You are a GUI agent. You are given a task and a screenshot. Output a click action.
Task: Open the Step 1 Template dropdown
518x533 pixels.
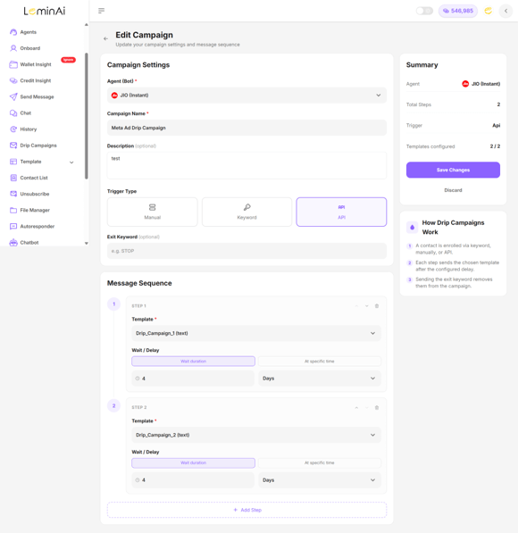point(256,333)
